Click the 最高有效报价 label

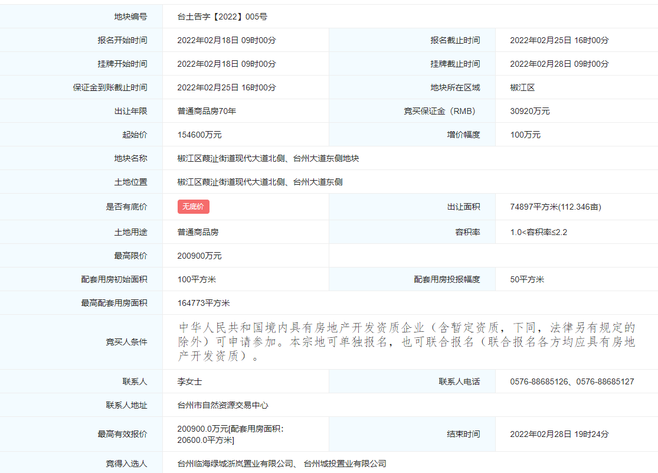tap(122, 434)
